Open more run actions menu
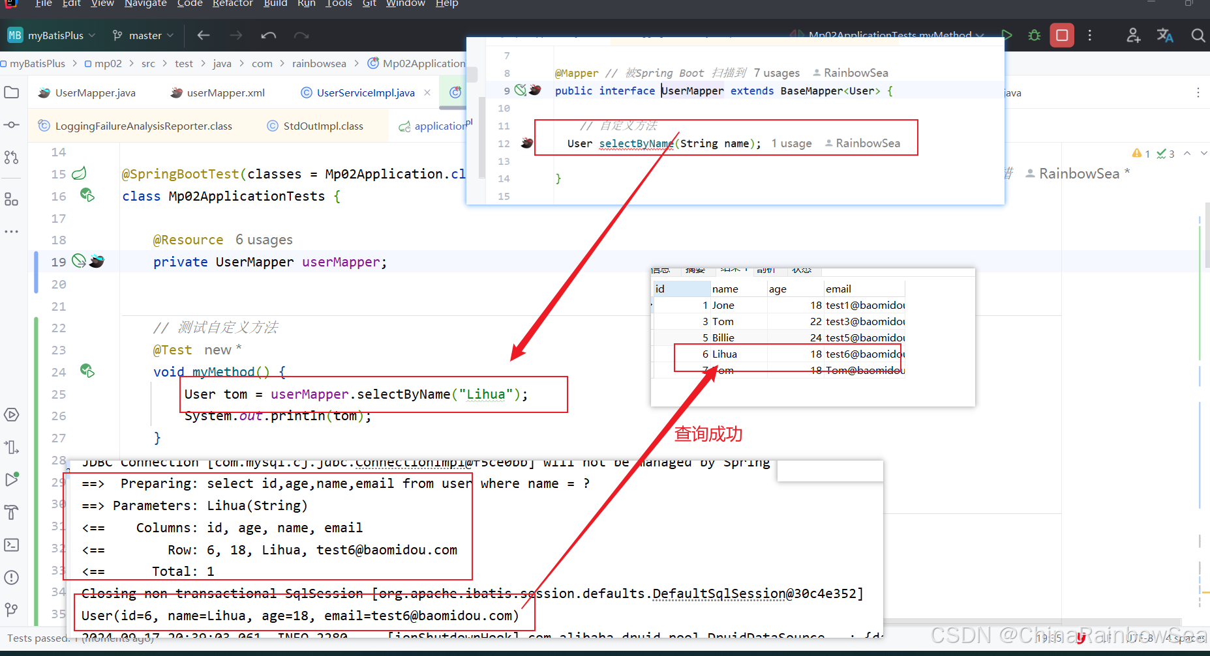 tap(1090, 35)
